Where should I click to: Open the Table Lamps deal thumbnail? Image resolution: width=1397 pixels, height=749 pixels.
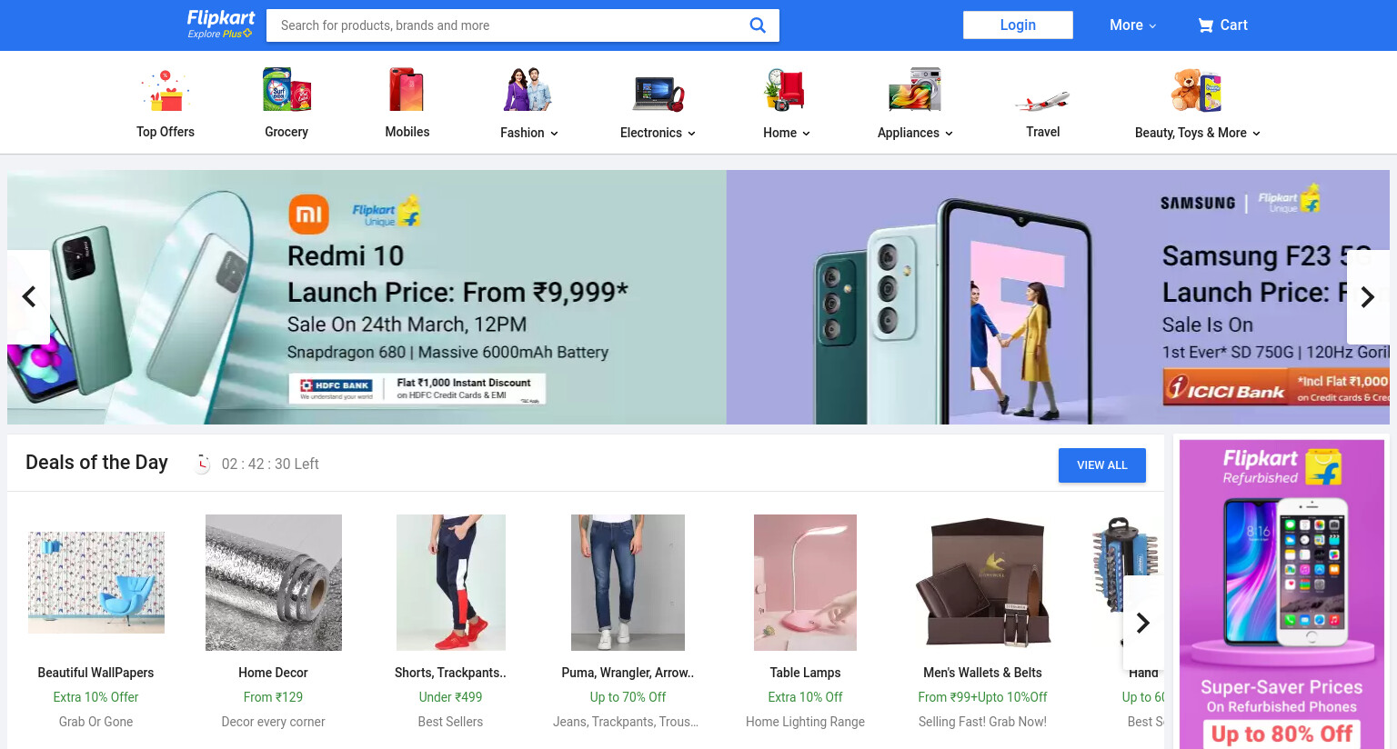coord(805,583)
